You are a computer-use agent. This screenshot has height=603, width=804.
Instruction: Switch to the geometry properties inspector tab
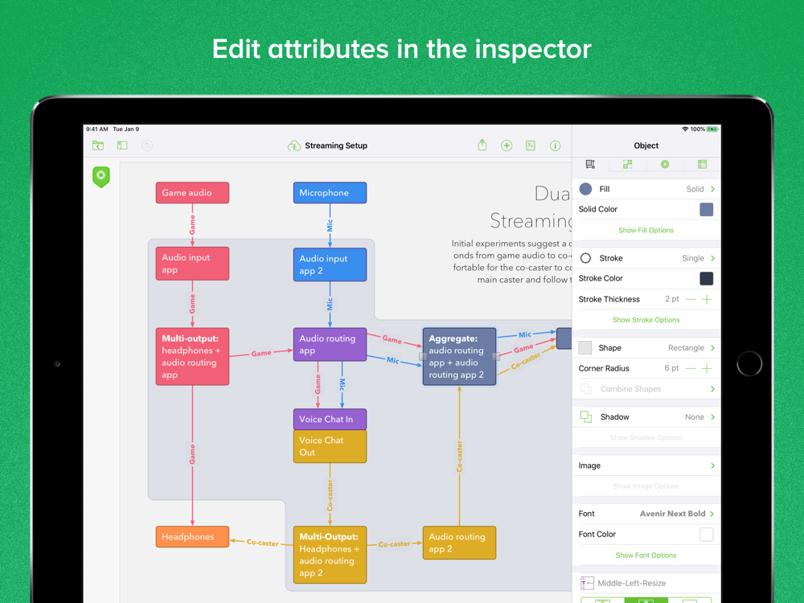coord(628,164)
